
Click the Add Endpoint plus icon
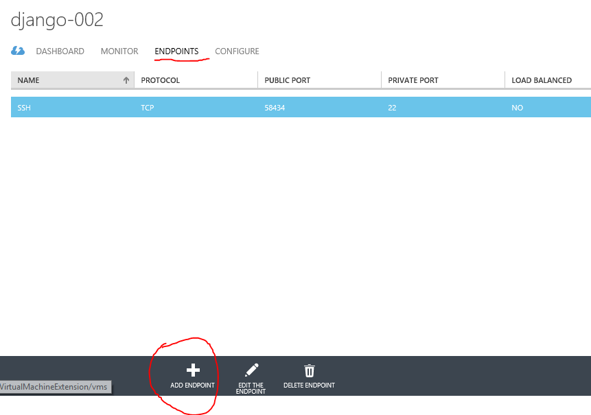[x=193, y=370]
